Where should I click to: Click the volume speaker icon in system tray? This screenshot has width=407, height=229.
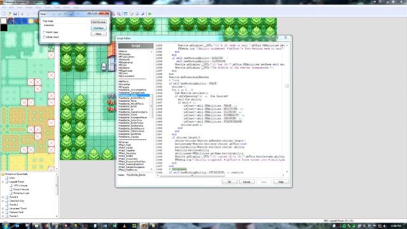(385, 226)
